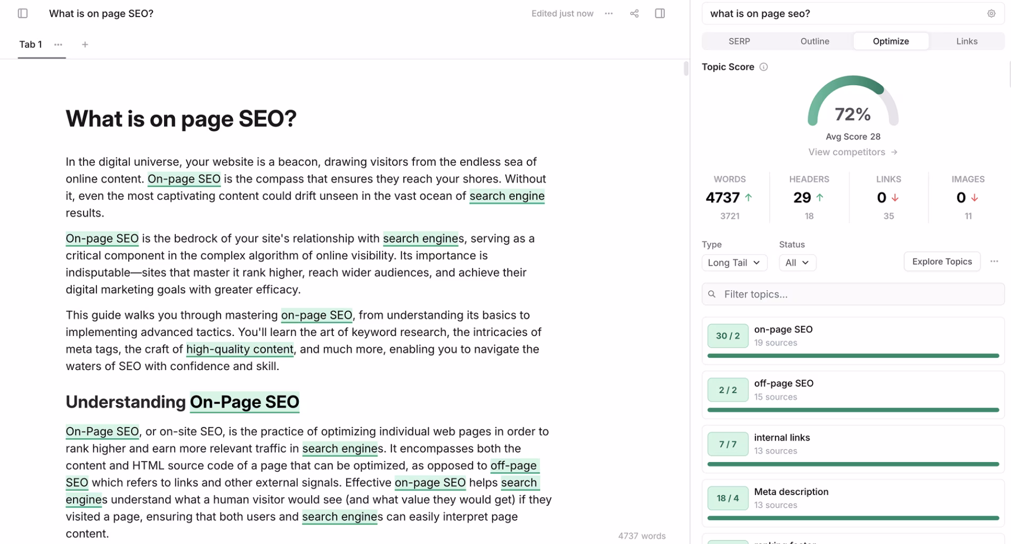1011x544 pixels.
Task: Open more options beside Explore Topics
Action: (x=994, y=261)
